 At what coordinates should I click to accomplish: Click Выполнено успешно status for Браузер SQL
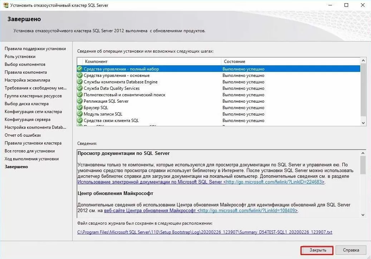243,107
